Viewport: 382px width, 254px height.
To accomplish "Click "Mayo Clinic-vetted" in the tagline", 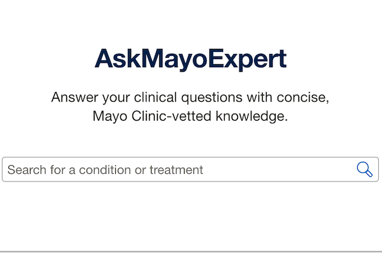I will click(x=150, y=117).
